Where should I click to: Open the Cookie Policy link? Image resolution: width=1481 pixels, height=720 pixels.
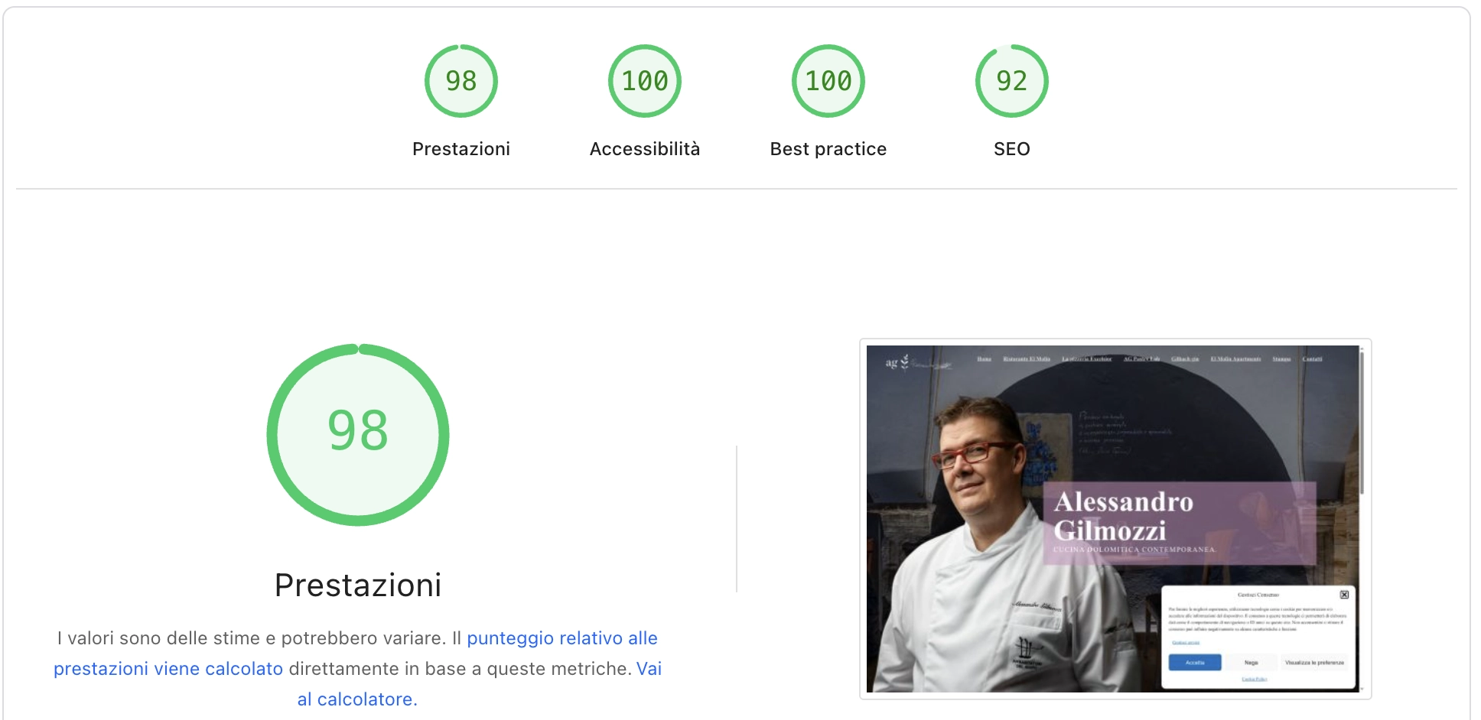tap(1254, 679)
